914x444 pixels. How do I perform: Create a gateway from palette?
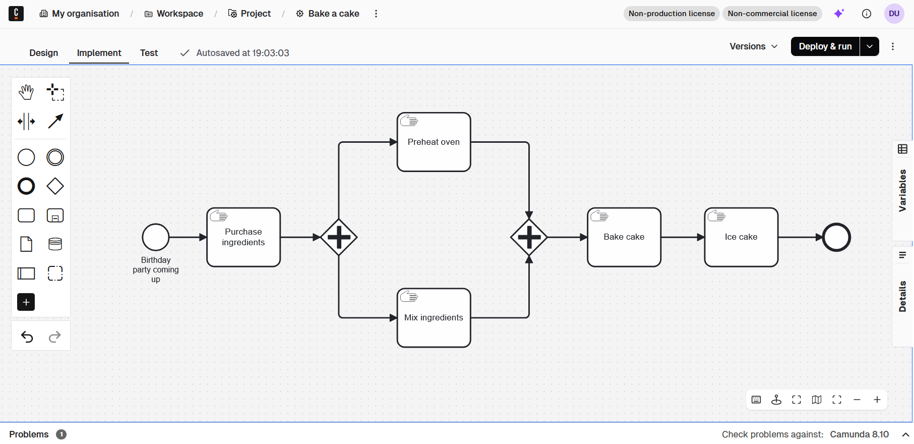[x=55, y=186]
